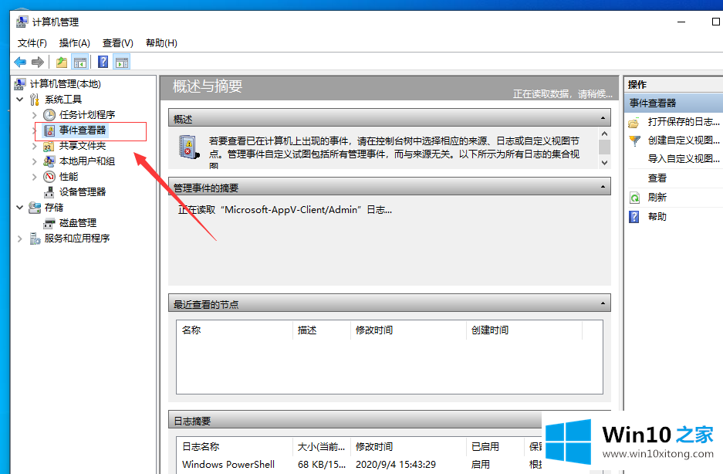723x474 pixels.
Task: Toggle the Show/Hide Action Pane toolbar icon
Action: (122, 63)
